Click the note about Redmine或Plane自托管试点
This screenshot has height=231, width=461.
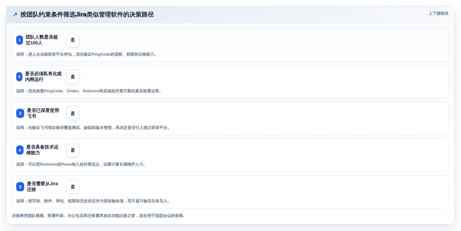[x=82, y=164]
